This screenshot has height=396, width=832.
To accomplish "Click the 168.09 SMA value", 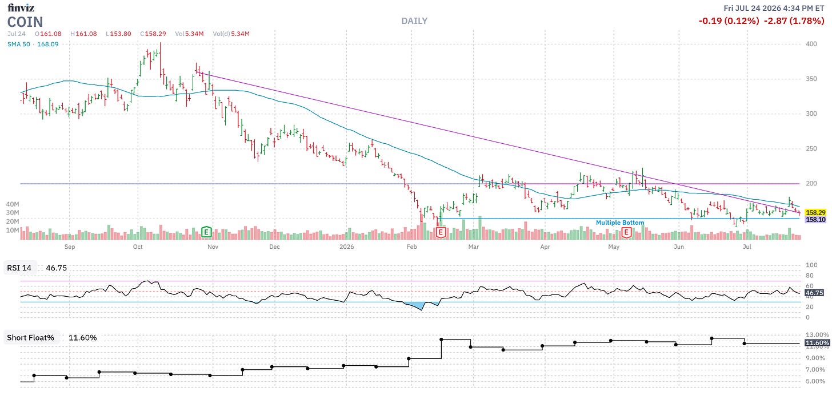I will coord(49,45).
